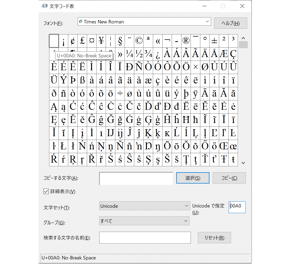Uncheck the 詳細表示 checkbox
303x264 pixels.
point(46,192)
